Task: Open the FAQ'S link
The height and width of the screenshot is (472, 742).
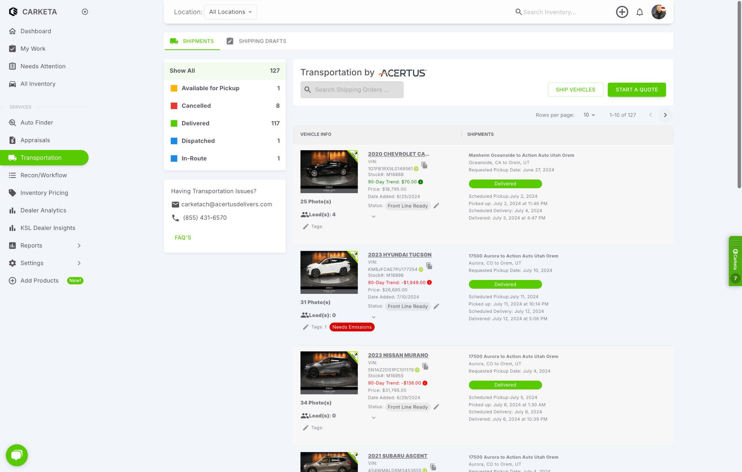Action: (x=183, y=237)
